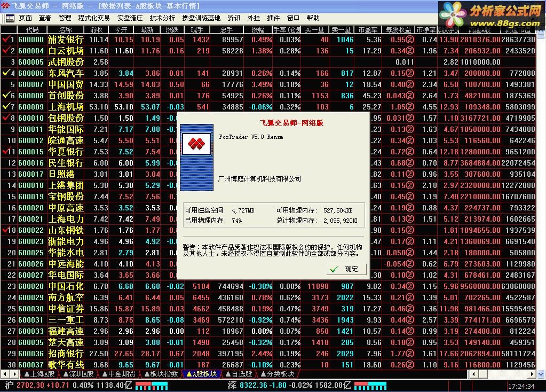Screen dimensions: 546x392
Task: Sort by the 市盈率 column header
Action: [x=368, y=29]
